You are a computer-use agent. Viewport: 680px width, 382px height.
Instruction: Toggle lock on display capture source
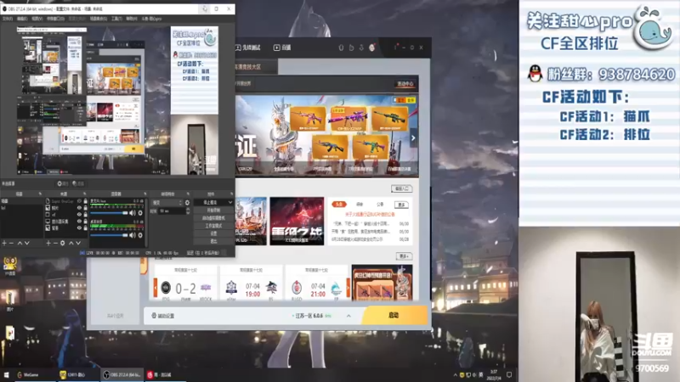[x=86, y=222]
